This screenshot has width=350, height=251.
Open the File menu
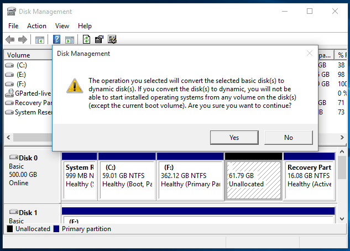coord(13,26)
